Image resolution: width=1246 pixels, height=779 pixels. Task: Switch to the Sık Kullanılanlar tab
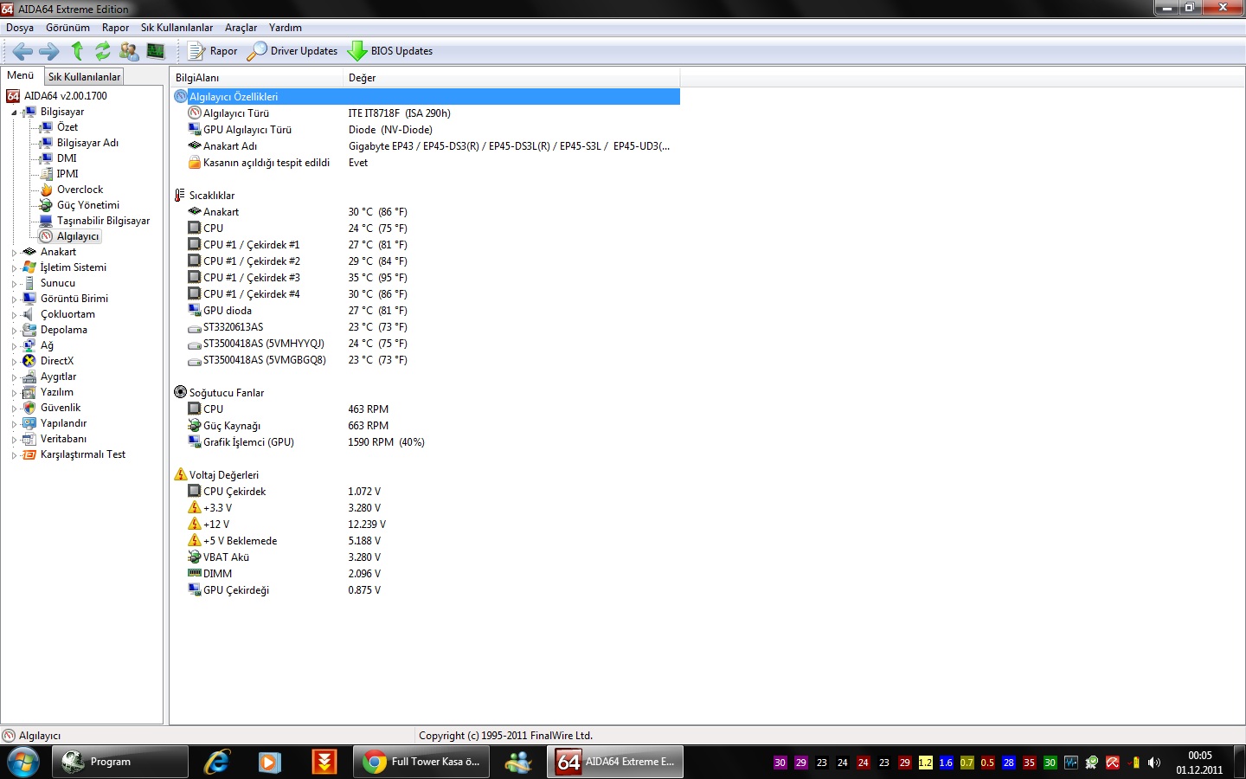click(84, 77)
